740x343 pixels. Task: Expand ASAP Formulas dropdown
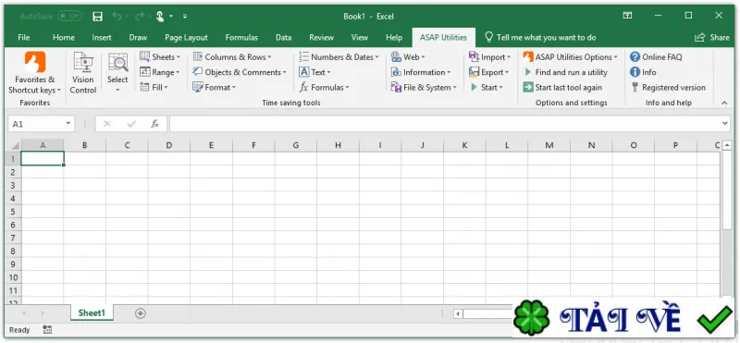point(325,87)
